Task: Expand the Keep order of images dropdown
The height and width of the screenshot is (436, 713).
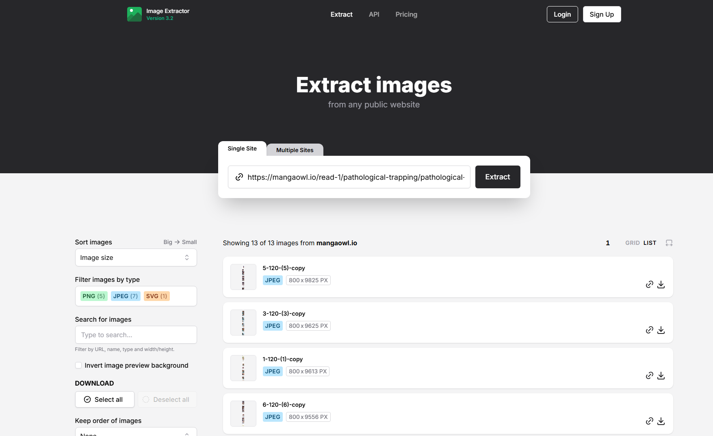Action: click(136, 432)
